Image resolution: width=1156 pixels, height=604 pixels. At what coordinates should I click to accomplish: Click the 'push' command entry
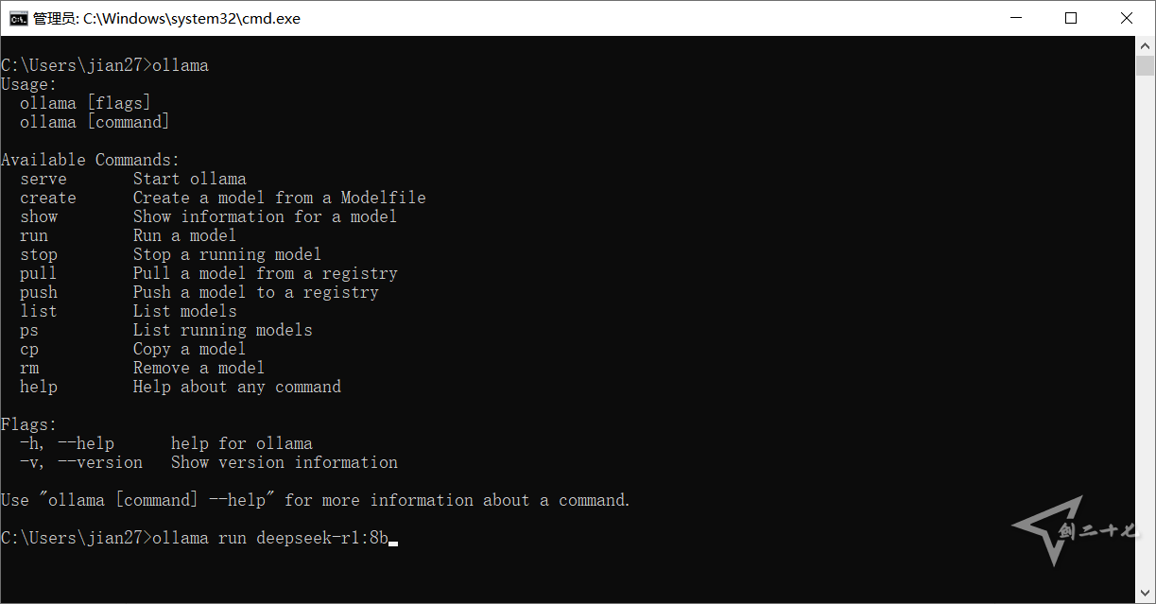coord(39,292)
